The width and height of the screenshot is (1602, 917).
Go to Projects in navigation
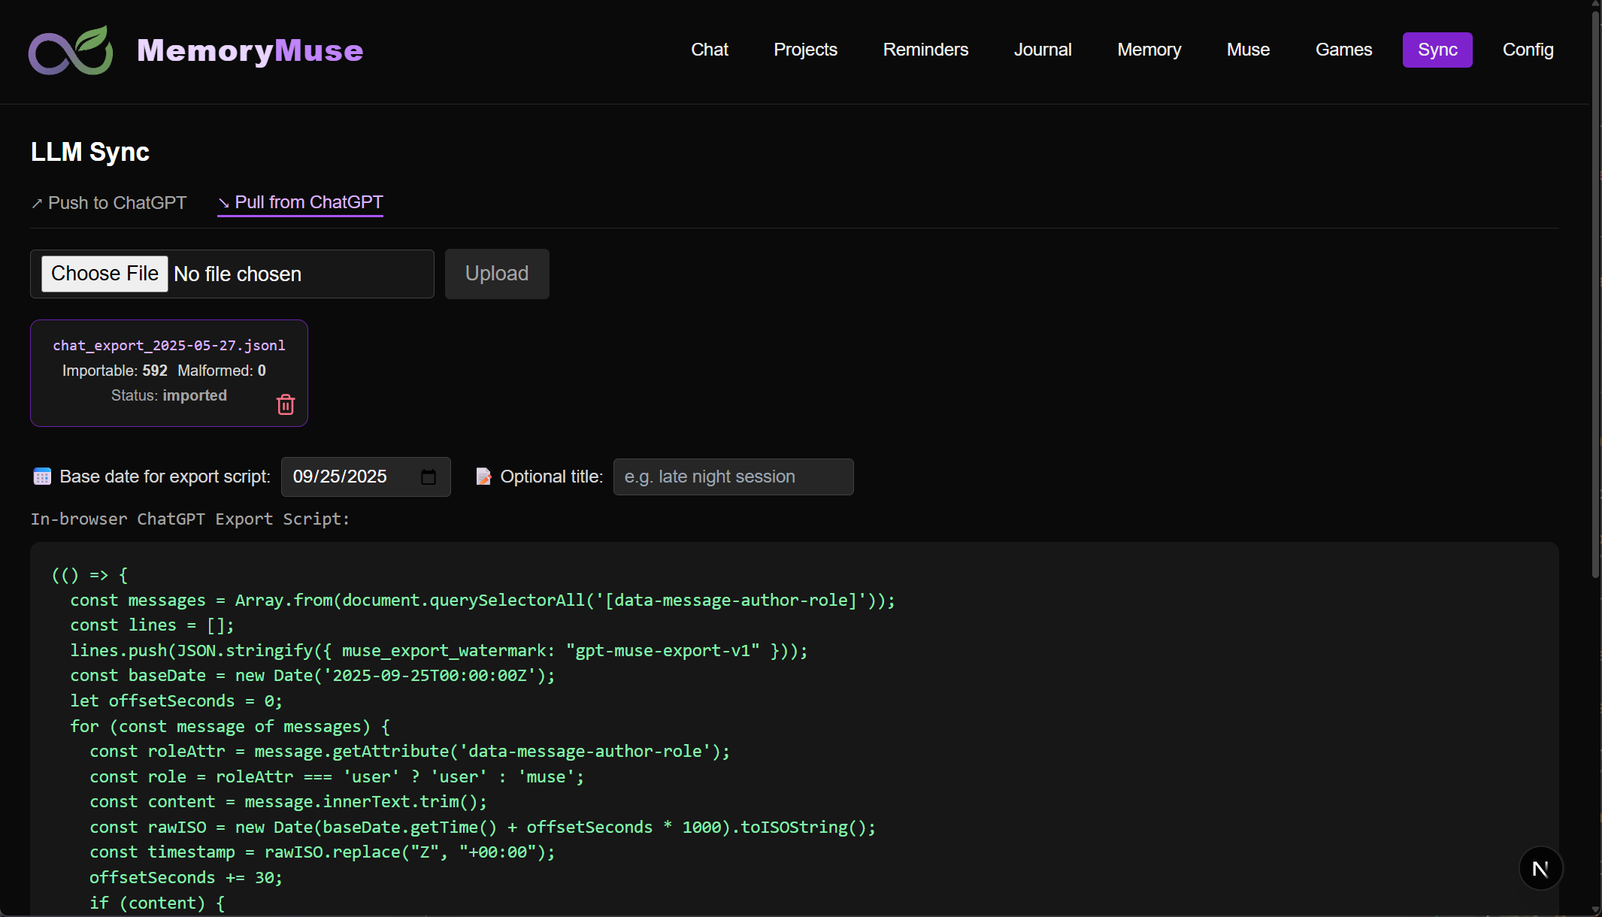pos(805,50)
